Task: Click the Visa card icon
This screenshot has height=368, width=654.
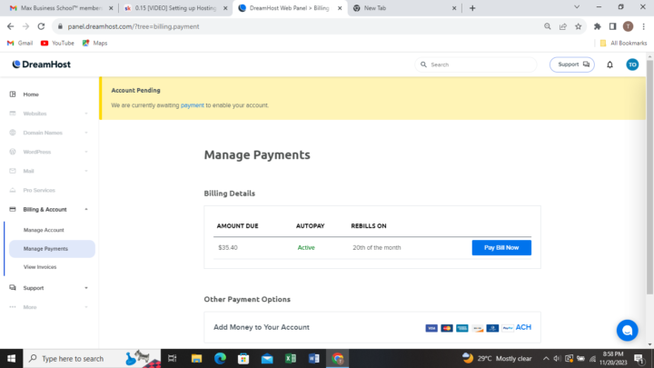Action: point(431,328)
